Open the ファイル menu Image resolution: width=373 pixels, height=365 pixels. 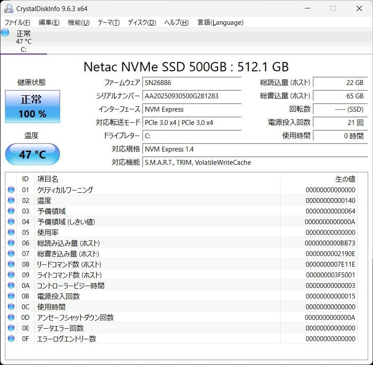(15, 23)
